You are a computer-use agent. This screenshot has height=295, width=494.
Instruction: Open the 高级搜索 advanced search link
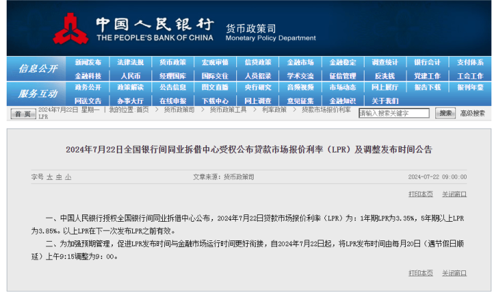coord(472,114)
